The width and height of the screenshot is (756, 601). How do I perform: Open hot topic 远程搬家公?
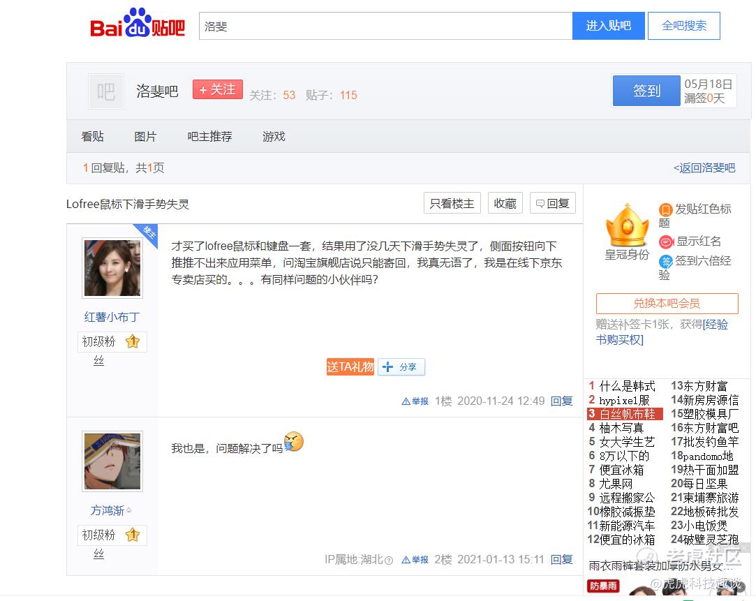627,498
